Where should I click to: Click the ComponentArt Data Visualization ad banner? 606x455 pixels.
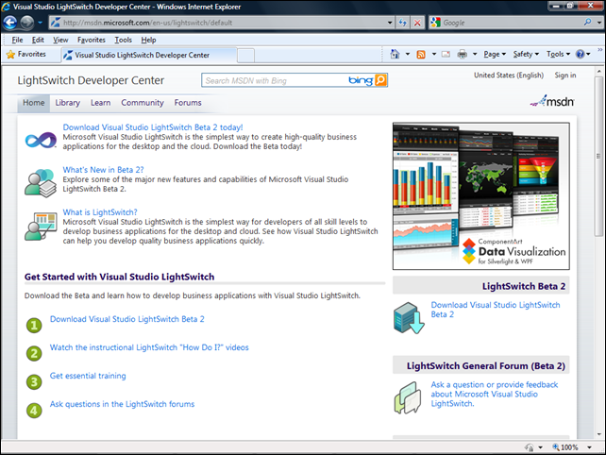point(481,196)
